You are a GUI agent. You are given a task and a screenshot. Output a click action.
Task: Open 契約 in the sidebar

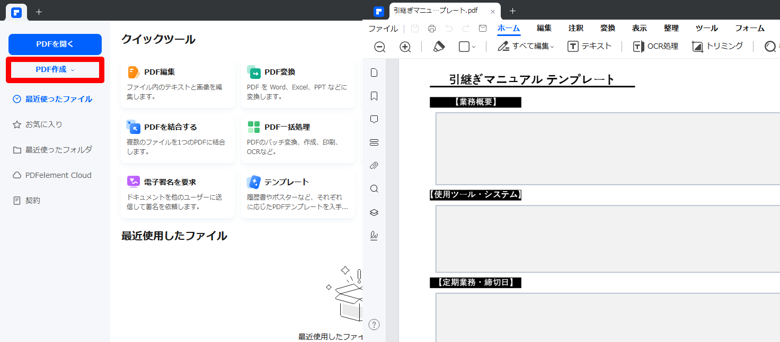(26, 201)
